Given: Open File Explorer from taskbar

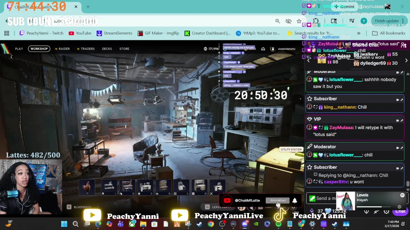Looking at the screenshot, I should [143, 224].
